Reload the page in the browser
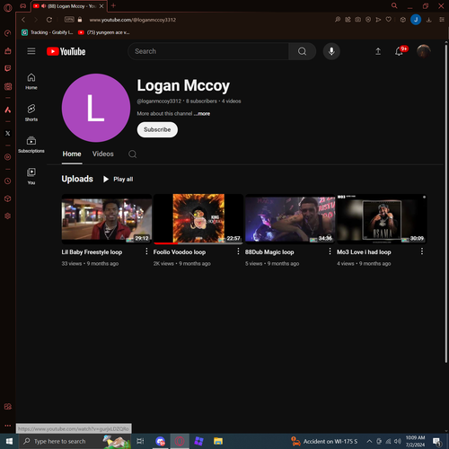The height and width of the screenshot is (449, 449). (x=49, y=20)
